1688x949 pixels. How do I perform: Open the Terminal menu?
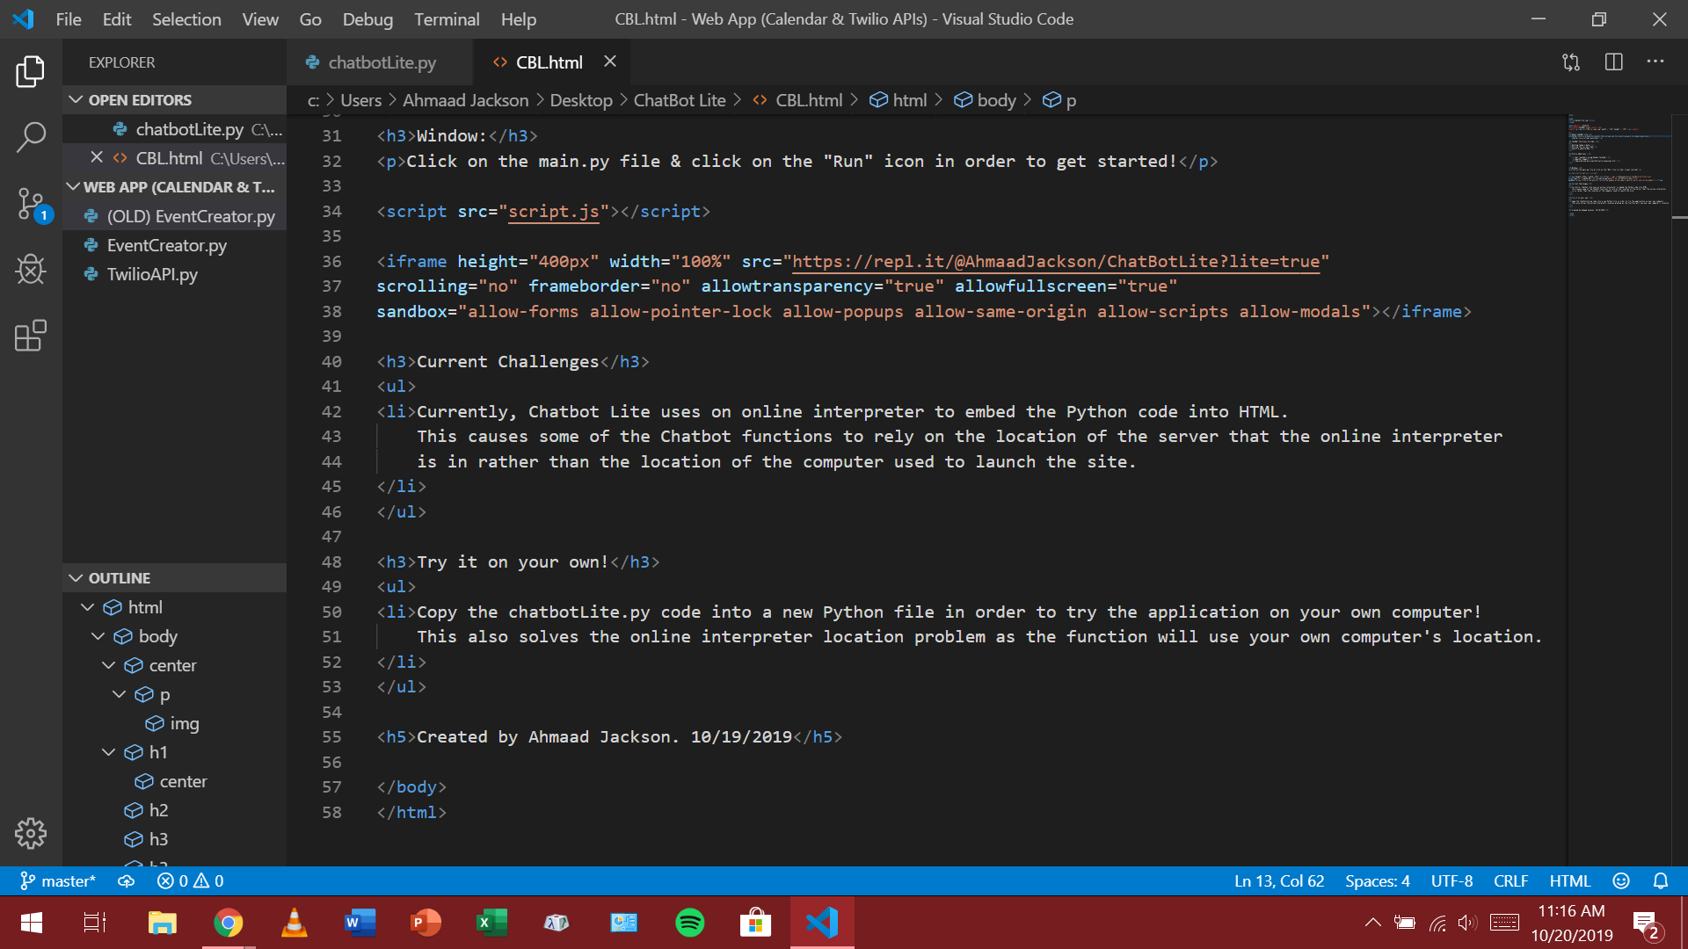pyautogui.click(x=447, y=19)
